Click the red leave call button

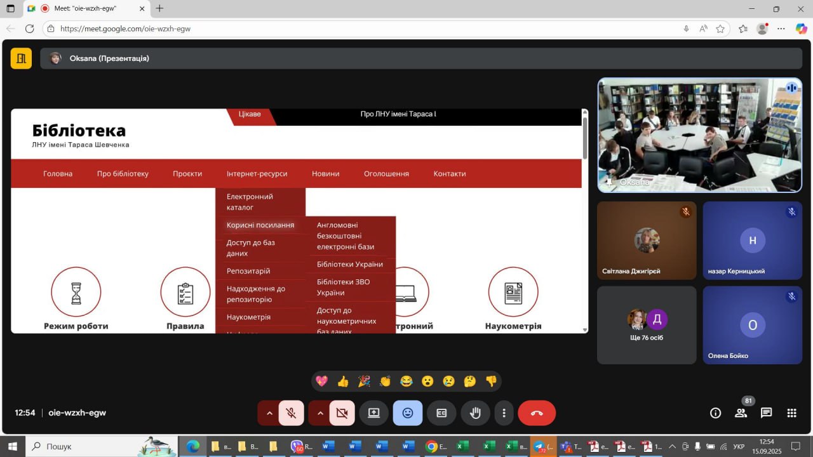537,413
